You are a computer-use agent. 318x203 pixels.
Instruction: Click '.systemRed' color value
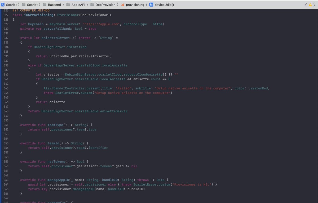click(258, 88)
